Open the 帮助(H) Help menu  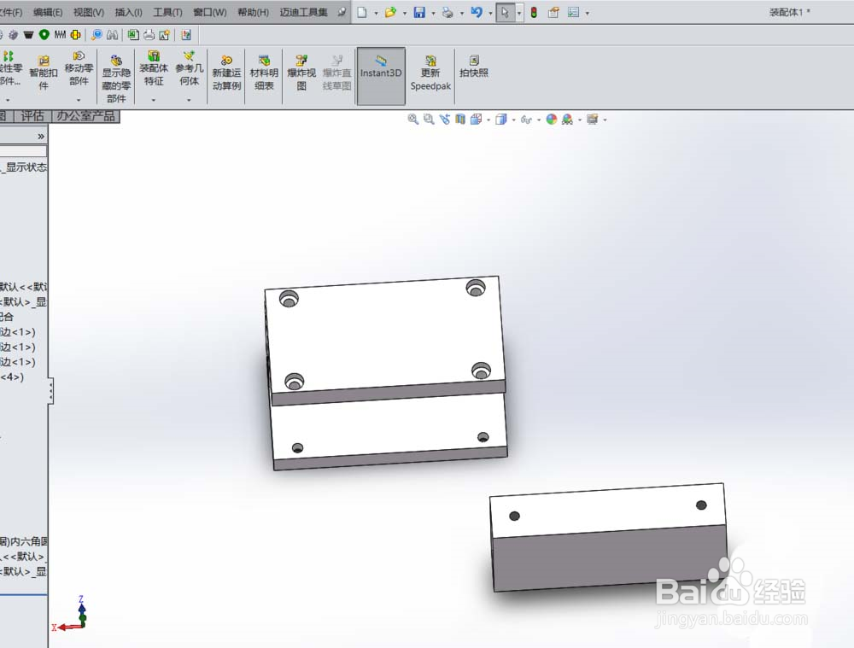[254, 12]
